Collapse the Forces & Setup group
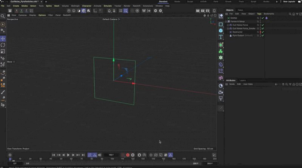The image size is (302, 168). point(226,22)
